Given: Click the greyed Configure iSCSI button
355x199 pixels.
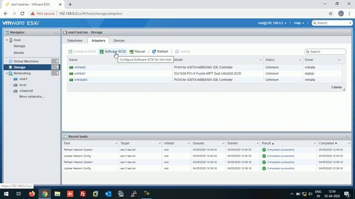Looking at the screenshot, I should pos(82,51).
